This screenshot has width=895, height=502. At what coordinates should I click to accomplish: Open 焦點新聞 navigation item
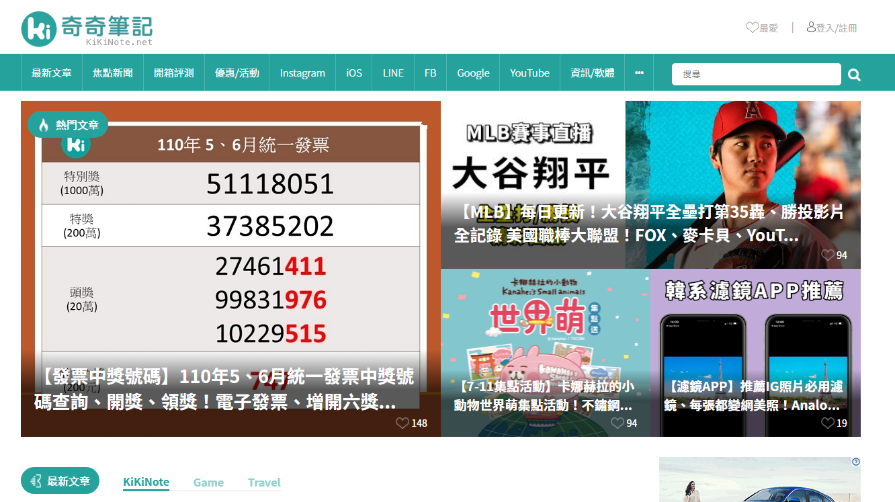(x=113, y=73)
